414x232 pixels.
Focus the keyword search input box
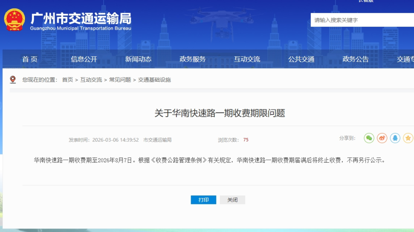click(361, 20)
